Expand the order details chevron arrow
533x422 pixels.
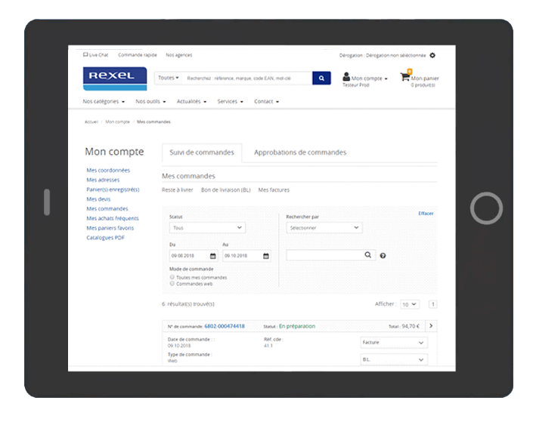[431, 326]
